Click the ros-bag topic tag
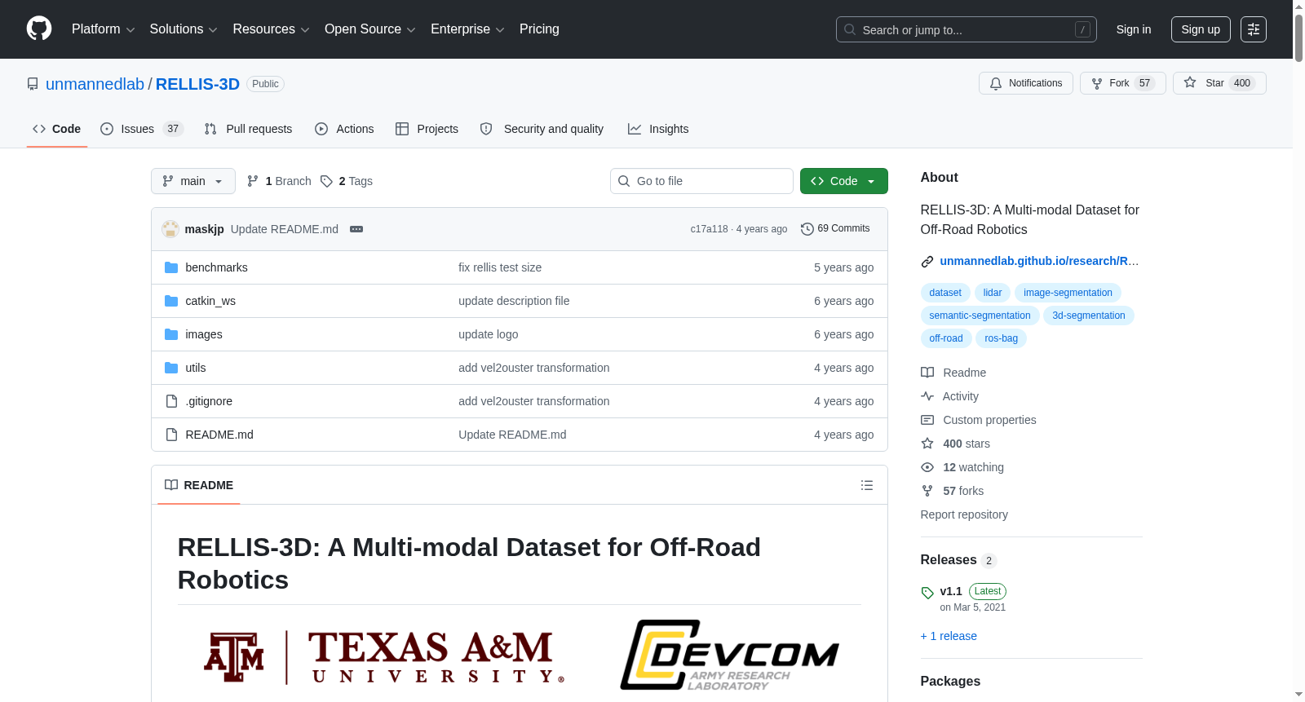This screenshot has width=1305, height=702. click(x=1001, y=338)
